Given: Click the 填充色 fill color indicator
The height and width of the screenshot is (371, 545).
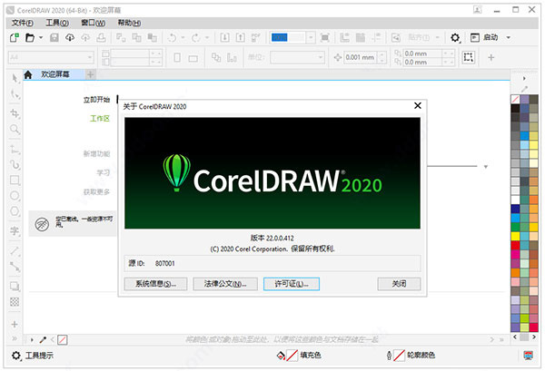Looking at the screenshot, I should coord(299,356).
